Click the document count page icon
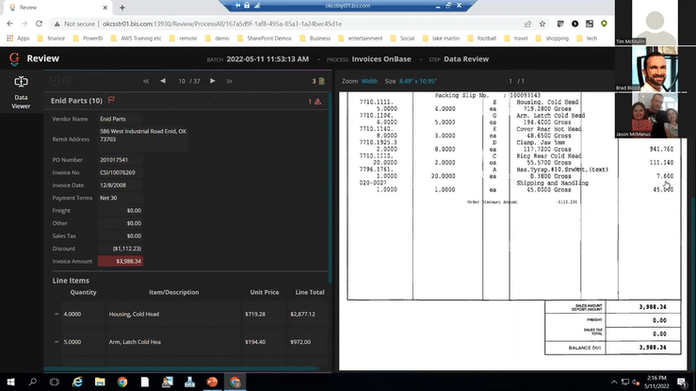The height and width of the screenshot is (391, 696). (321, 81)
